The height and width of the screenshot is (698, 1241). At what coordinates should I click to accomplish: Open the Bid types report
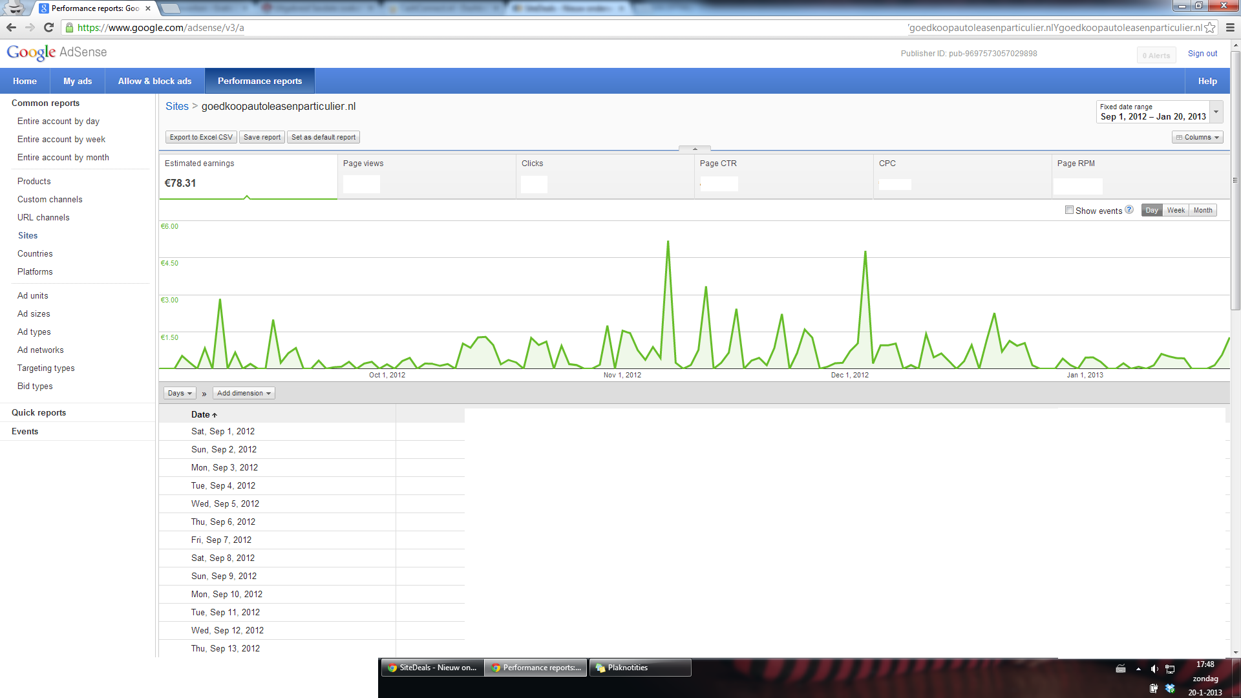pyautogui.click(x=35, y=386)
